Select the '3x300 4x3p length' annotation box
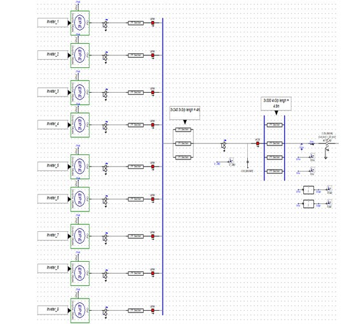 pyautogui.click(x=276, y=104)
